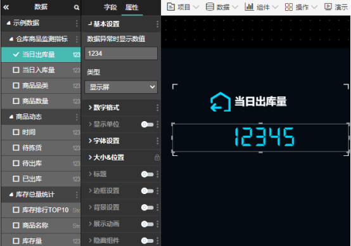
Task: Open search in the 数据 panel
Action: tap(76, 8)
